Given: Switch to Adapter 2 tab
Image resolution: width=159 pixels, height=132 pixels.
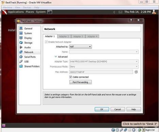Looking at the screenshot, I should (64, 36).
